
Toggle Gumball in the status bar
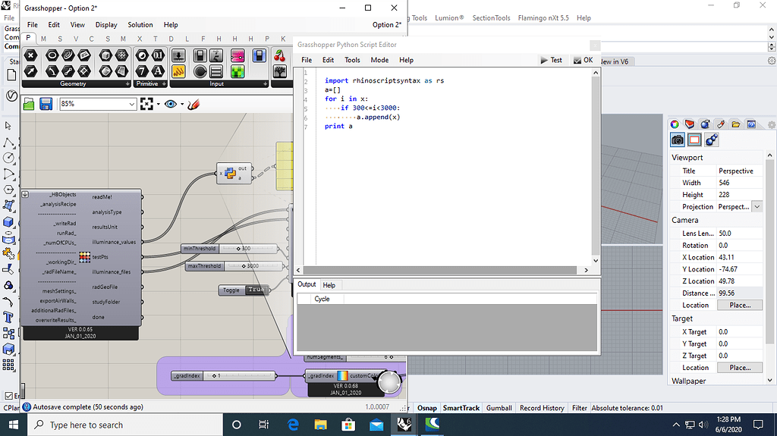coord(499,408)
